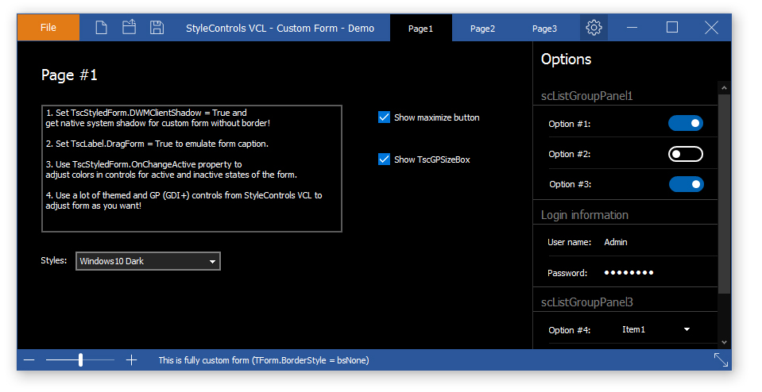Image resolution: width=762 pixels, height=392 pixels.
Task: Turn off Option #1 switch
Action: [685, 123]
